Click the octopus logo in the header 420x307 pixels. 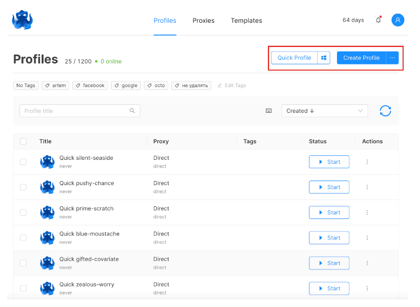(22, 20)
